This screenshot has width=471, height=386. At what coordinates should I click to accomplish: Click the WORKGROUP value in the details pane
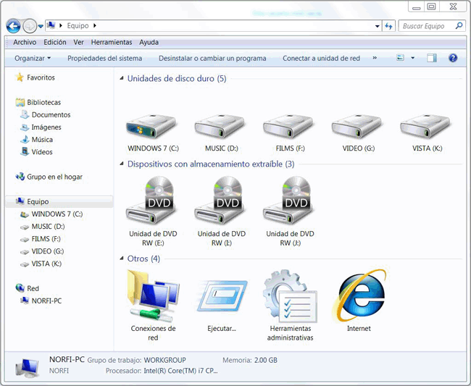165,360
